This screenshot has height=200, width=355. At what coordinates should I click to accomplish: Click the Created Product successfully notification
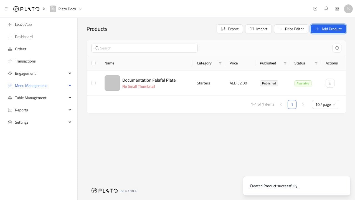[297, 186]
